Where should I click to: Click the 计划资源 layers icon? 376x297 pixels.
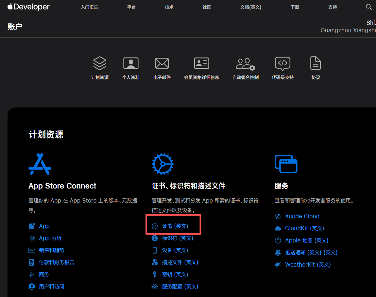100,63
